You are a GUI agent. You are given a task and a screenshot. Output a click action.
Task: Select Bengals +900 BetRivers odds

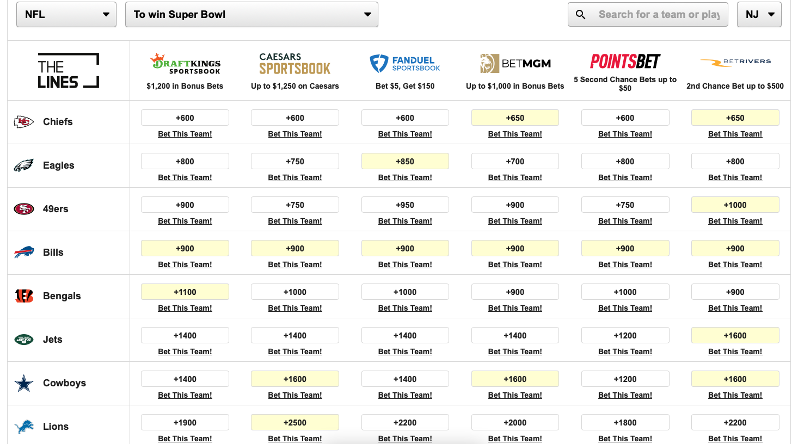click(735, 292)
